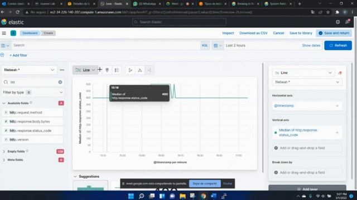Switch to the System Tests browser tab
The height and width of the screenshot is (200, 357).
tap(278, 4)
